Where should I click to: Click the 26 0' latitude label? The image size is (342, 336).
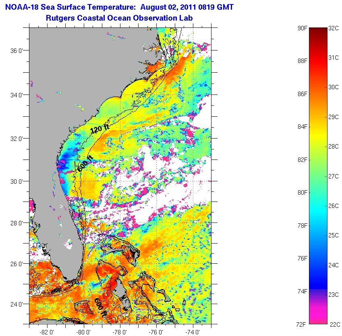pyautogui.click(x=17, y=264)
